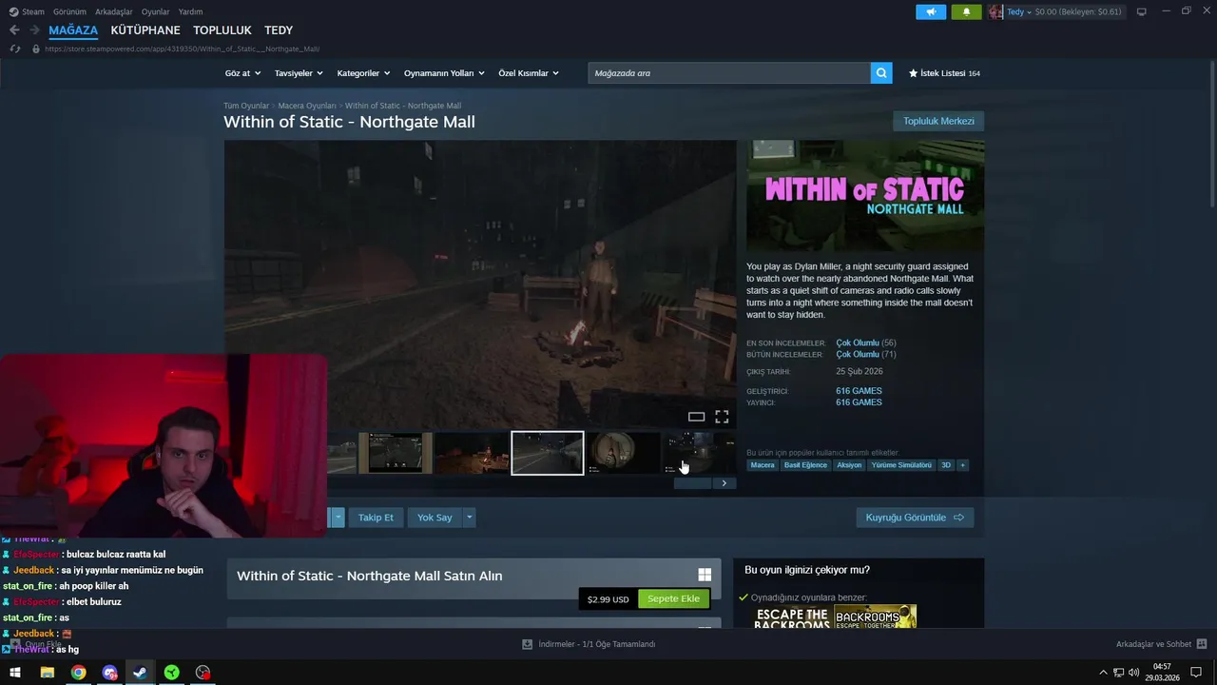This screenshot has height=685, width=1217.
Task: Switch to Big Picture mode monitor icon
Action: coord(1142,11)
